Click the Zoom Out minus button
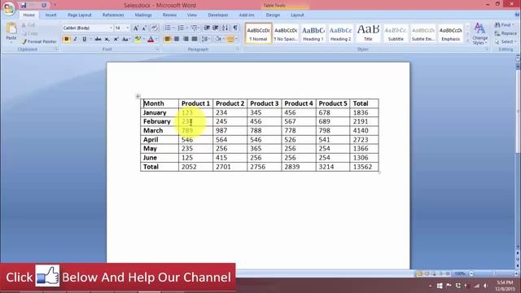 [x=471, y=273]
